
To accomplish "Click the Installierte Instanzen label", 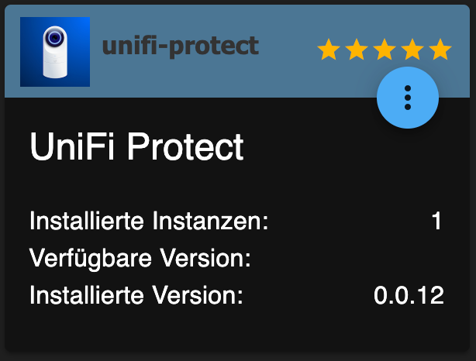I will pos(149,221).
